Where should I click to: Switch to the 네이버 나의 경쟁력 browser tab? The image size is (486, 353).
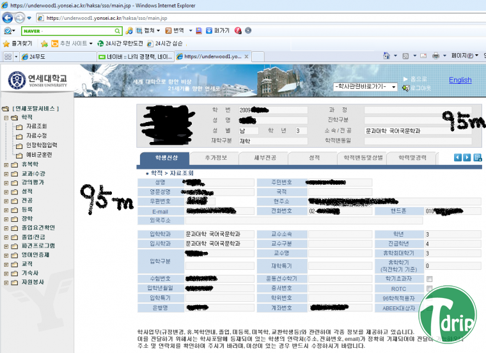[136, 57]
